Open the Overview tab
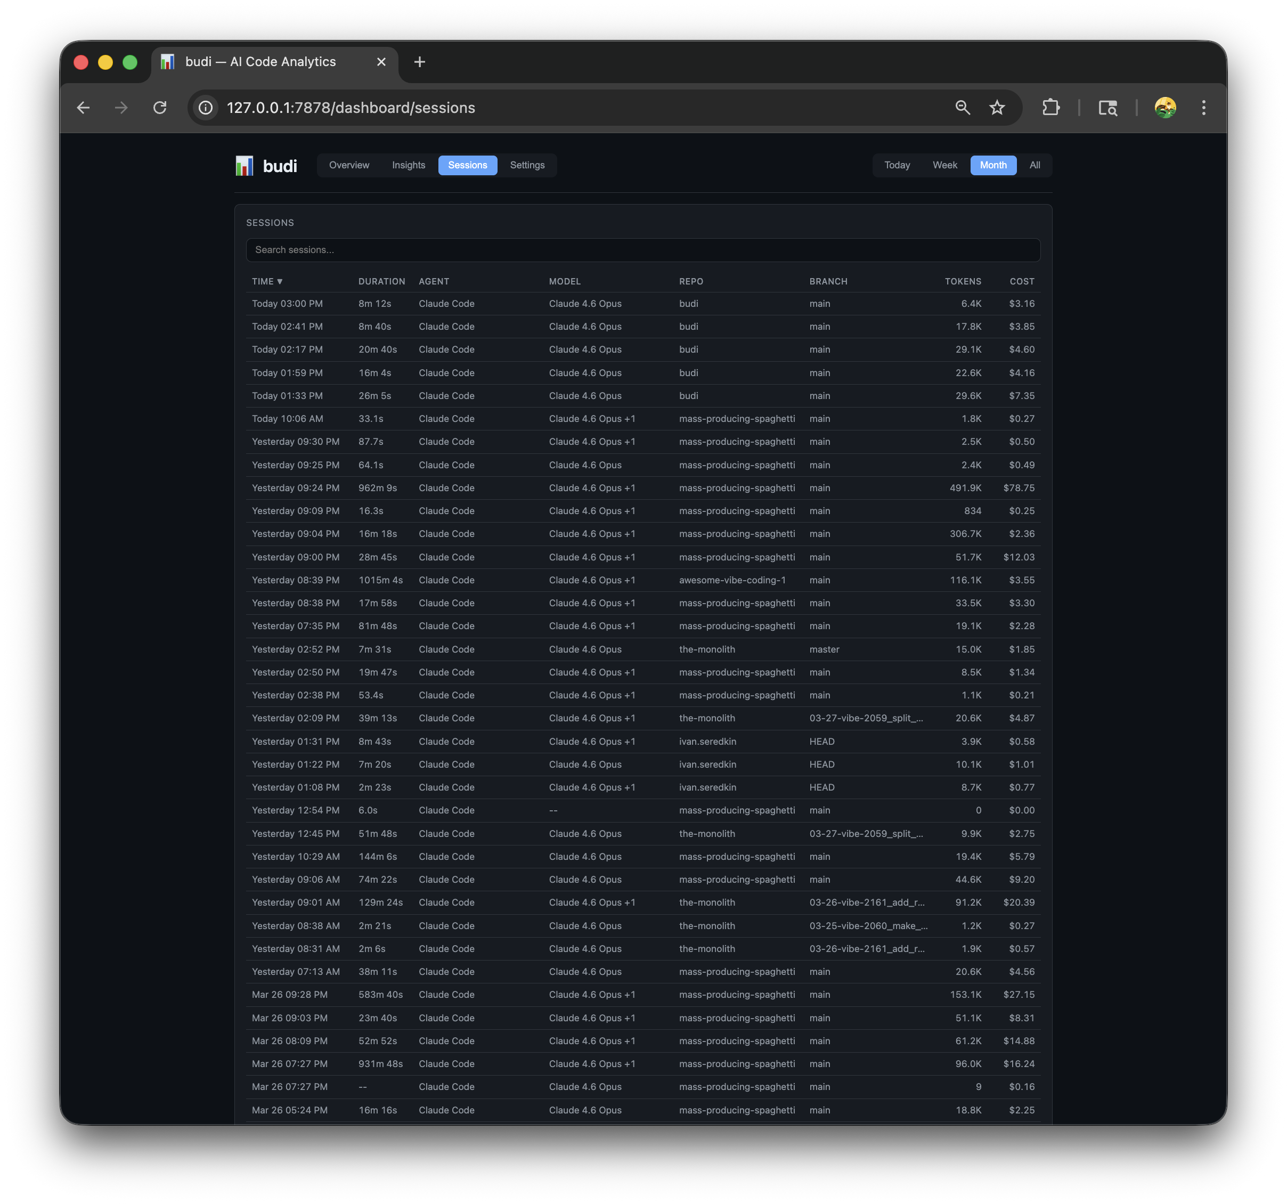1287x1204 pixels. [x=349, y=165]
